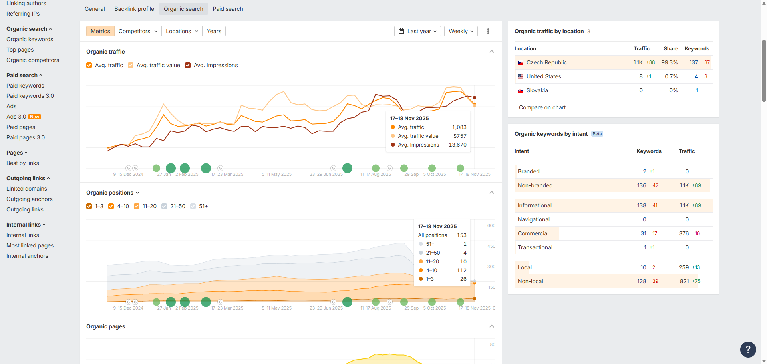Collapse the Organic pages section chevron
This screenshot has width=767, height=364.
coord(492,326)
